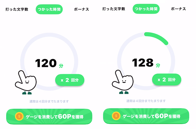The width and height of the screenshot is (196, 129).
Task: Tap the 120 分 time readout
Action: [x=49, y=63]
